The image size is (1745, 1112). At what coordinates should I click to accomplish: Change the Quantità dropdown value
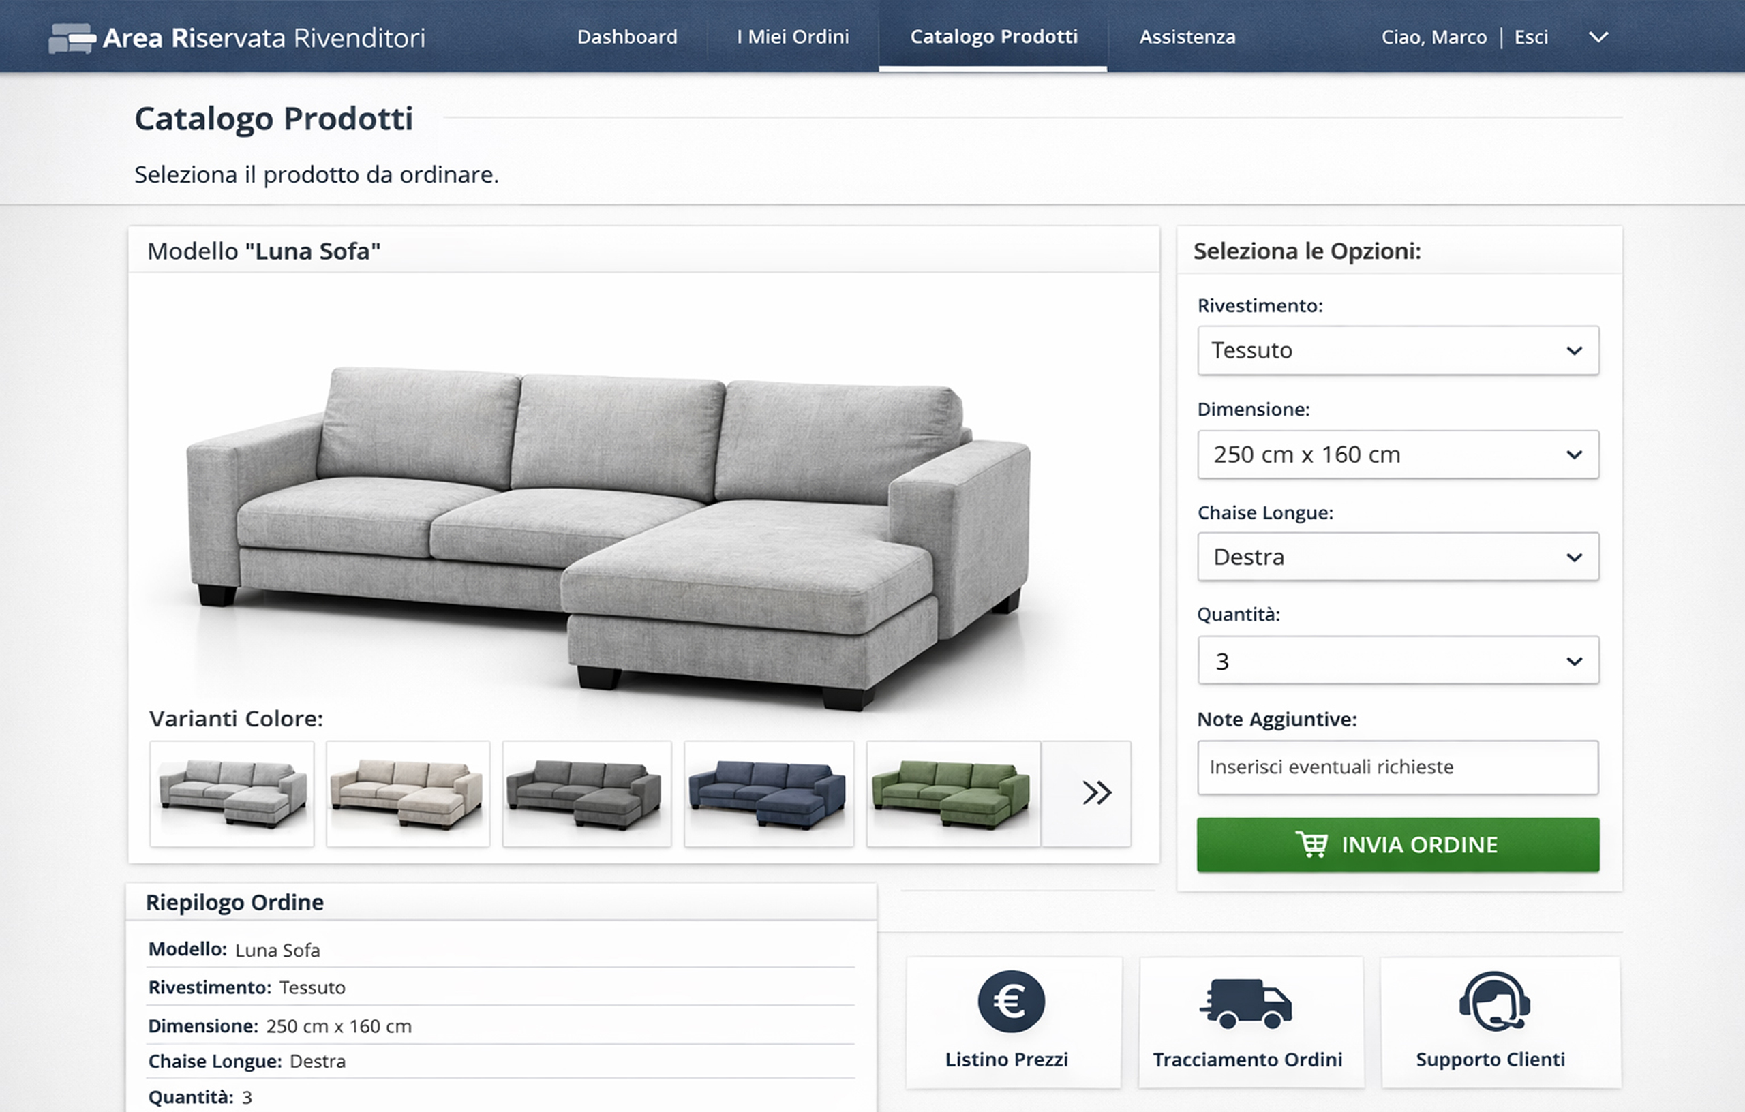pyautogui.click(x=1398, y=660)
